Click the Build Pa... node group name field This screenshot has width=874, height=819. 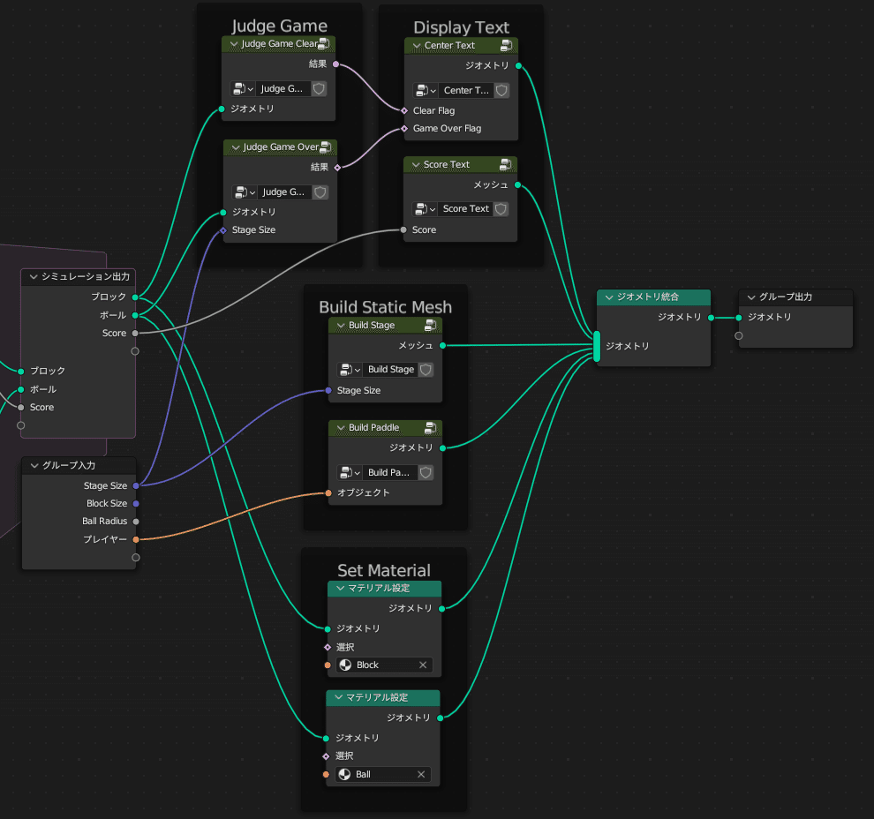click(x=390, y=472)
